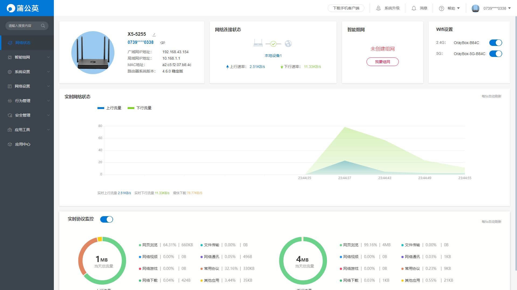Image resolution: width=517 pixels, height=290 pixels.
Task: Click the green 下行流量 legend swatch
Action: [131, 108]
